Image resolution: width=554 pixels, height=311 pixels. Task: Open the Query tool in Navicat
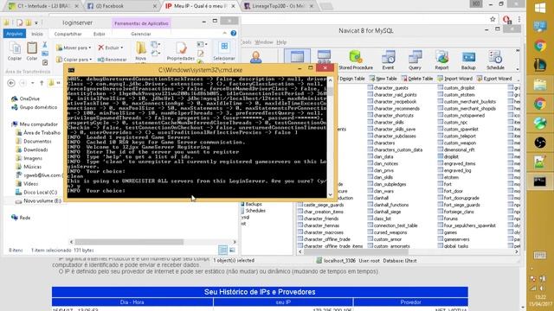415,60
